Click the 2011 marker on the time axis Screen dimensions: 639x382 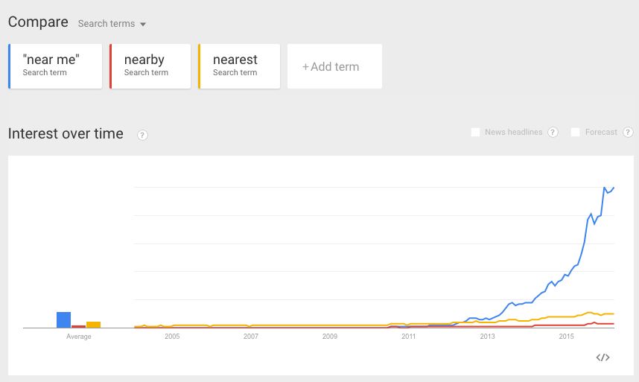pyautogui.click(x=408, y=337)
